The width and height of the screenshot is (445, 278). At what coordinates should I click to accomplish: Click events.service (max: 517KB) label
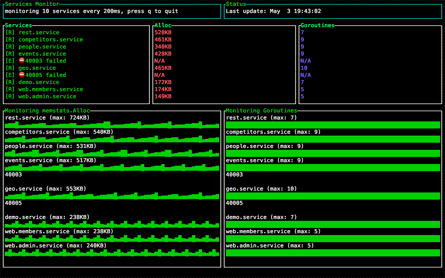51,160
